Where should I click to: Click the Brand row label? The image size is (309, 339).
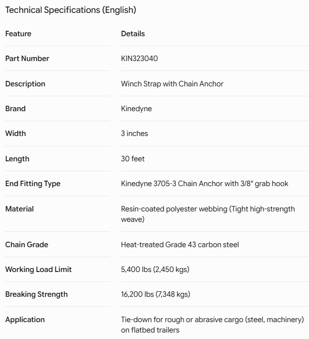click(x=15, y=109)
